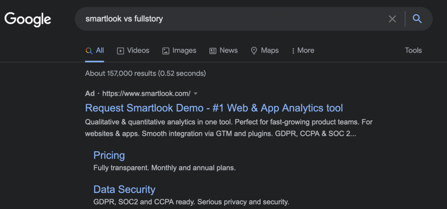Open the Pricing sitelink
Image resolution: width=447 pixels, height=209 pixels.
(109, 155)
